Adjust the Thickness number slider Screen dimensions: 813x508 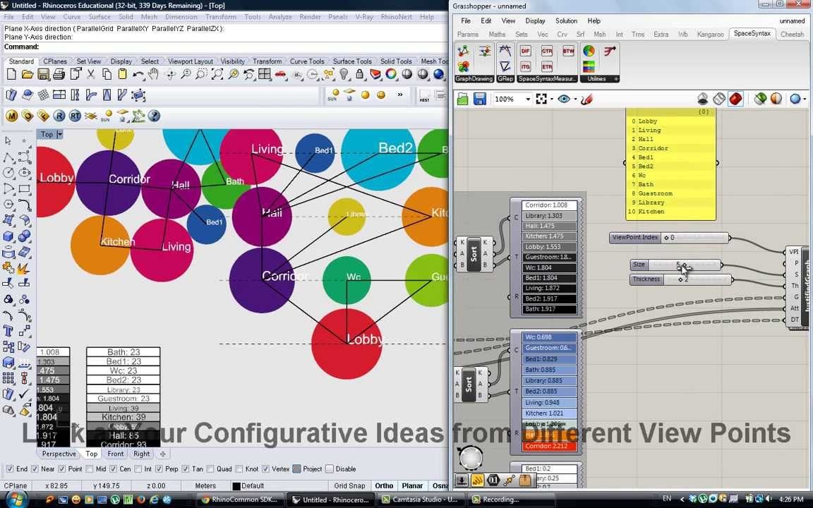click(x=681, y=279)
